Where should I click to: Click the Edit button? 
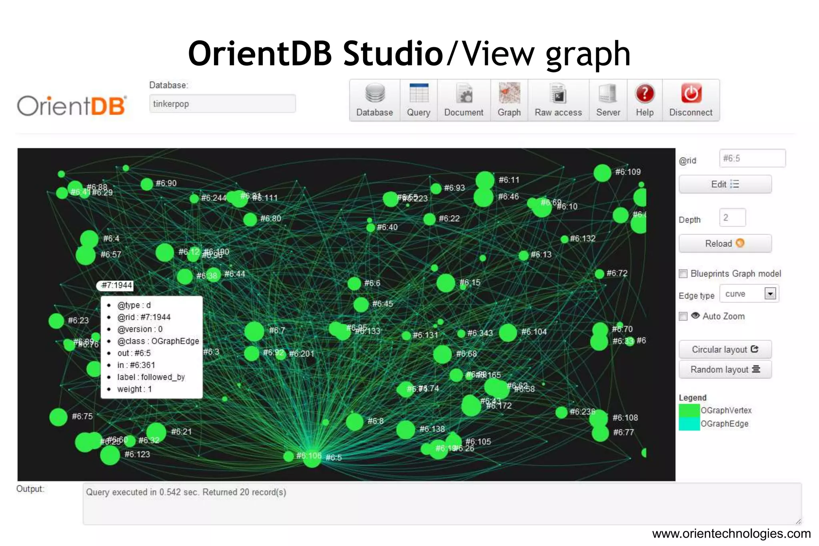[x=725, y=184]
